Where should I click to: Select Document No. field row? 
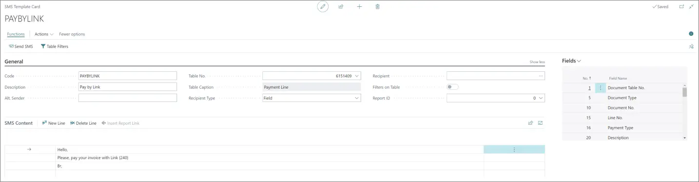pos(622,108)
